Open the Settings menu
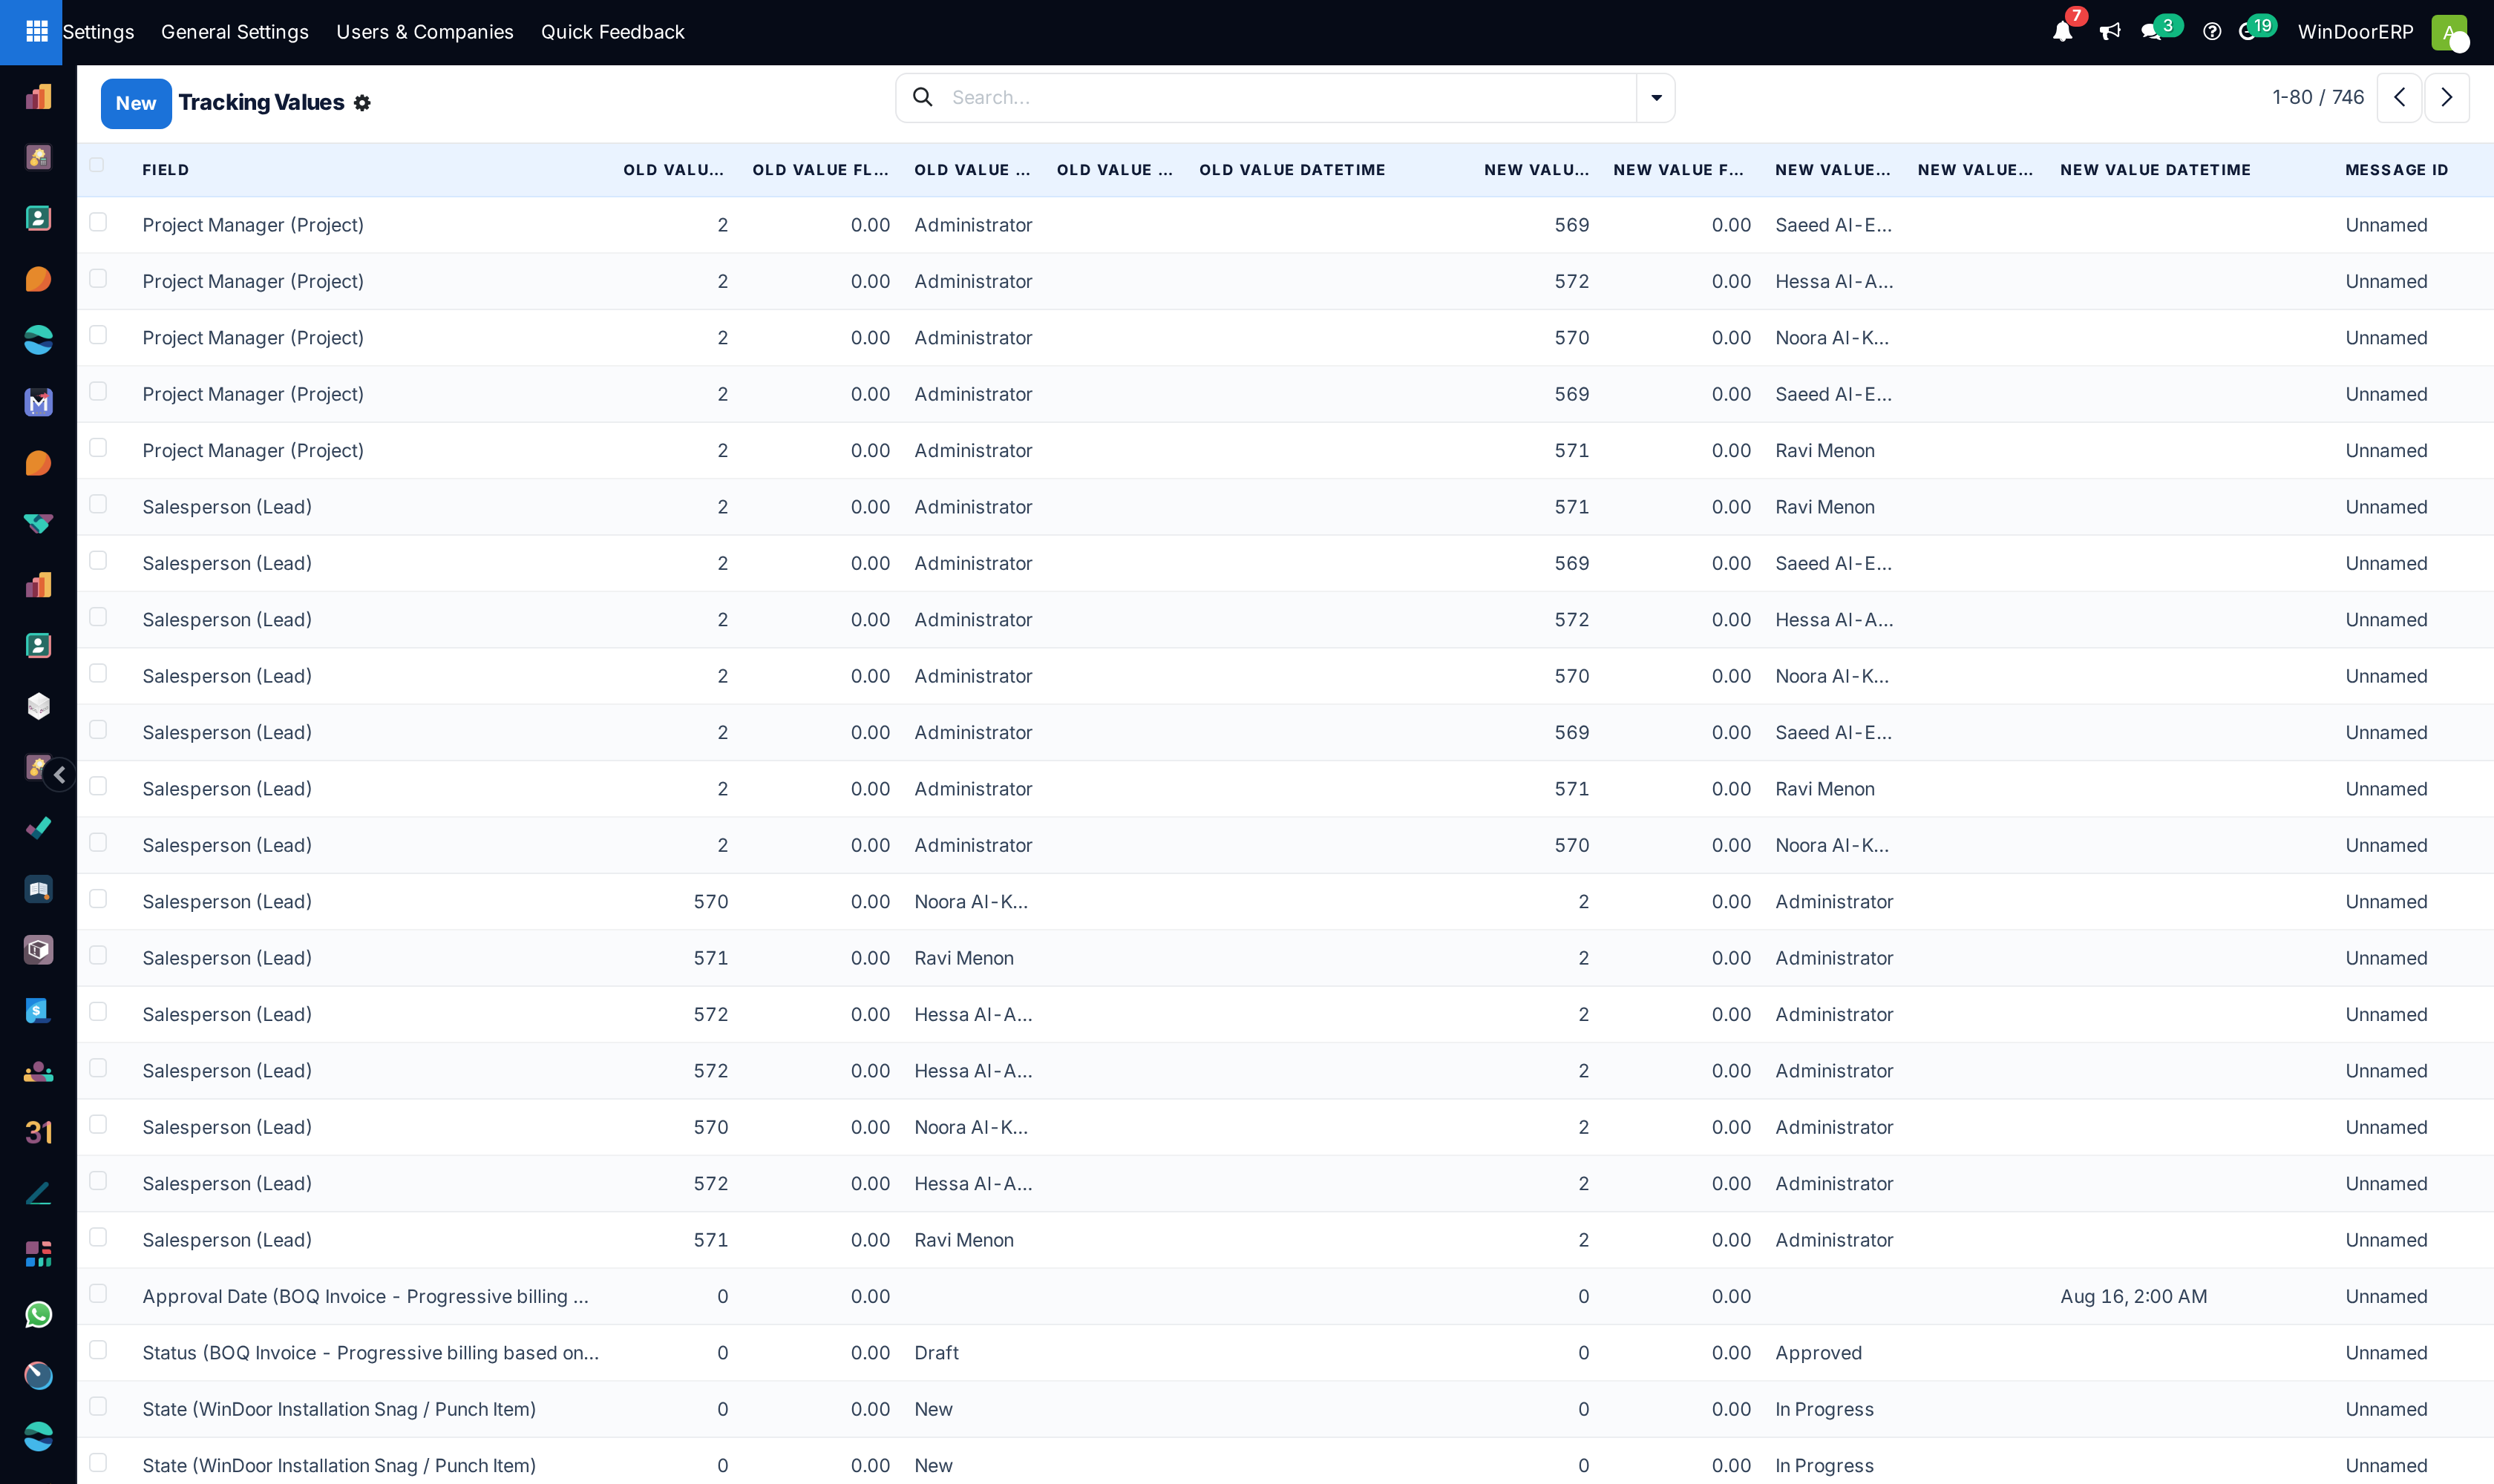 (98, 32)
